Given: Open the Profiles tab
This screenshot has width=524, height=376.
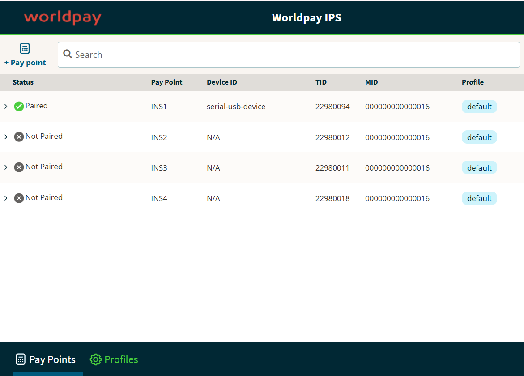Looking at the screenshot, I should click(x=115, y=359).
